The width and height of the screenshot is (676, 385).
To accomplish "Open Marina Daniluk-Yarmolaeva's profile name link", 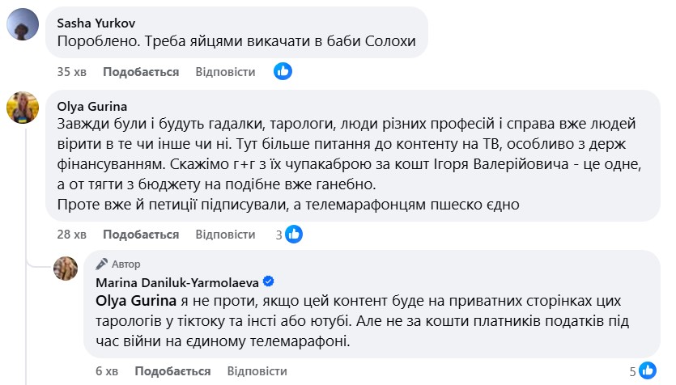I will [177, 281].
